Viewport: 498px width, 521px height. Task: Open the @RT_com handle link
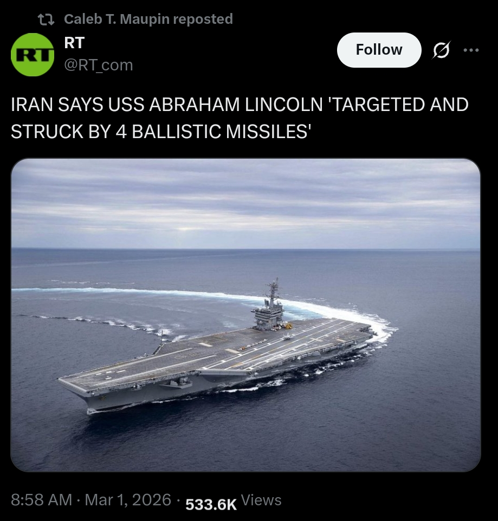tap(99, 65)
